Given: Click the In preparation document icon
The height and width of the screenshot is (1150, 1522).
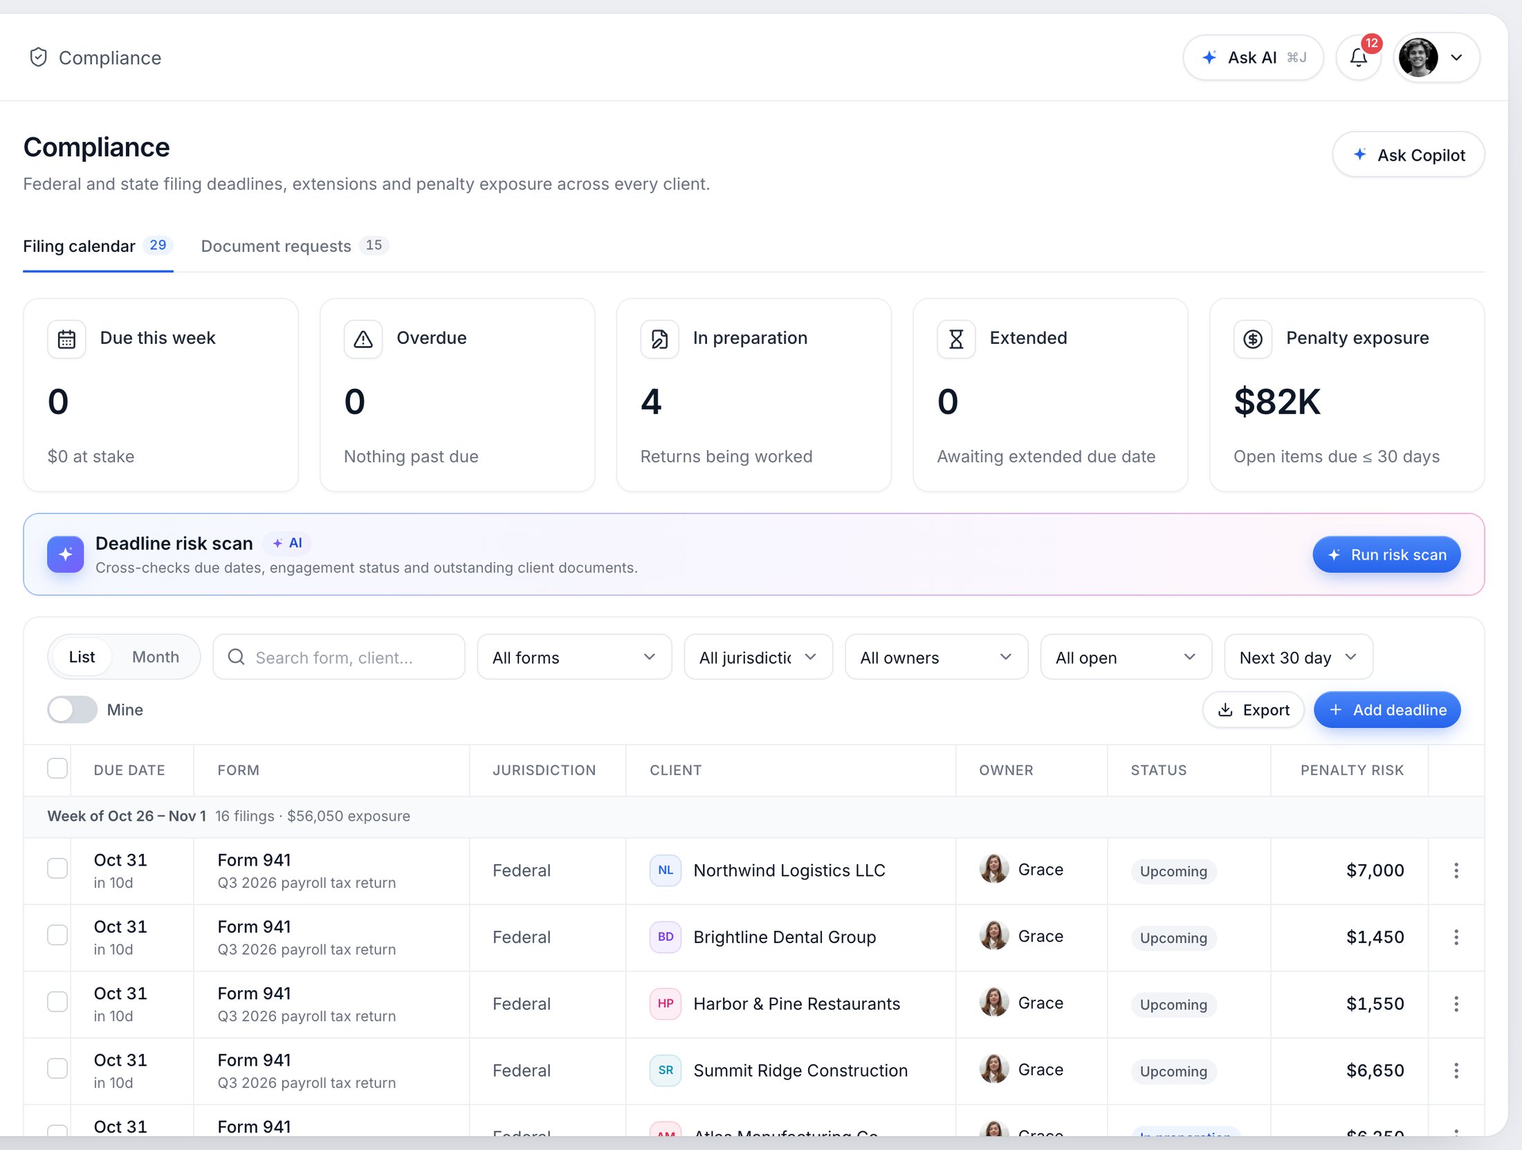Looking at the screenshot, I should tap(659, 339).
